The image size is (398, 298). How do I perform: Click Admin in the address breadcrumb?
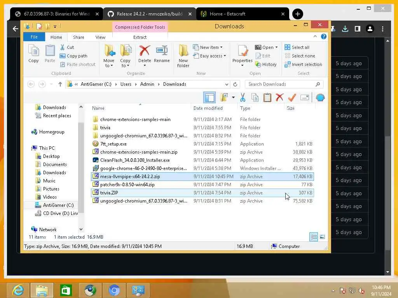point(147,84)
